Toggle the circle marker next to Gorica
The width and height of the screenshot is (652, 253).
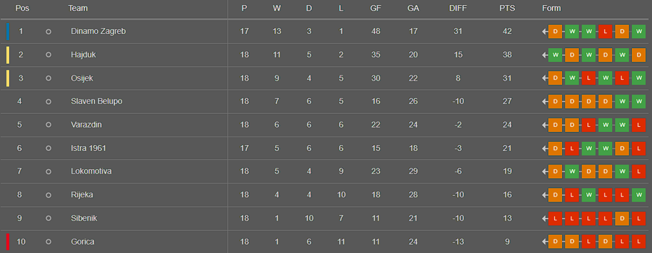pos(48,242)
